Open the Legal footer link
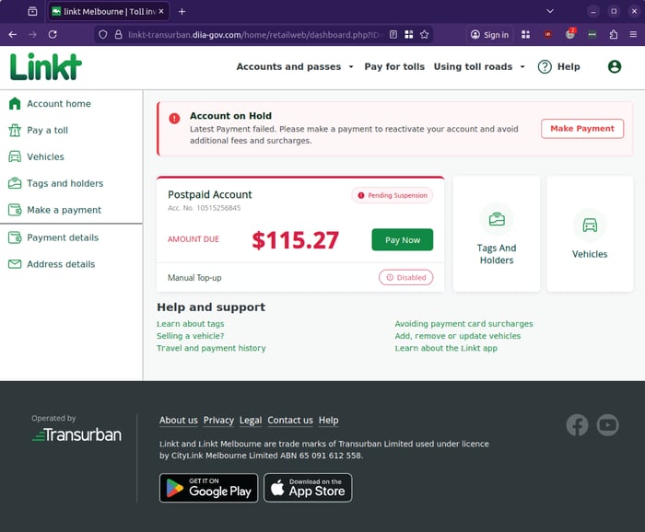The height and width of the screenshot is (532, 645). [x=251, y=421]
